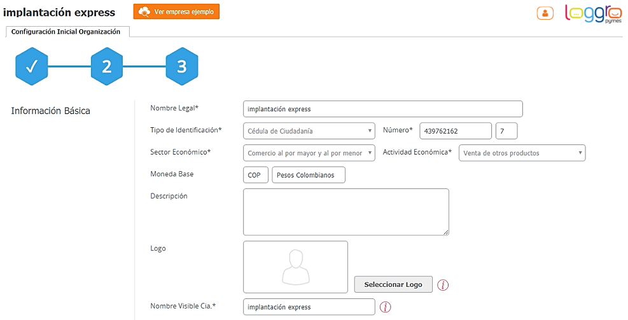Open the Tipo de Identificación dropdown

click(x=309, y=131)
